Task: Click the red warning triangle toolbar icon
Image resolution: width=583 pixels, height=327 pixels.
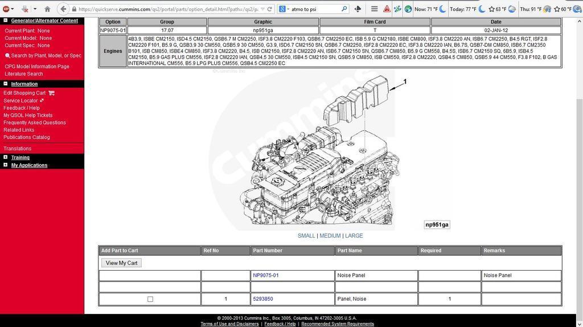Action: [x=387, y=9]
